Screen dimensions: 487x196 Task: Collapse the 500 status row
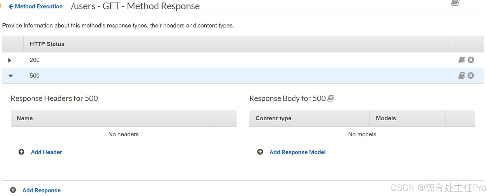point(11,76)
